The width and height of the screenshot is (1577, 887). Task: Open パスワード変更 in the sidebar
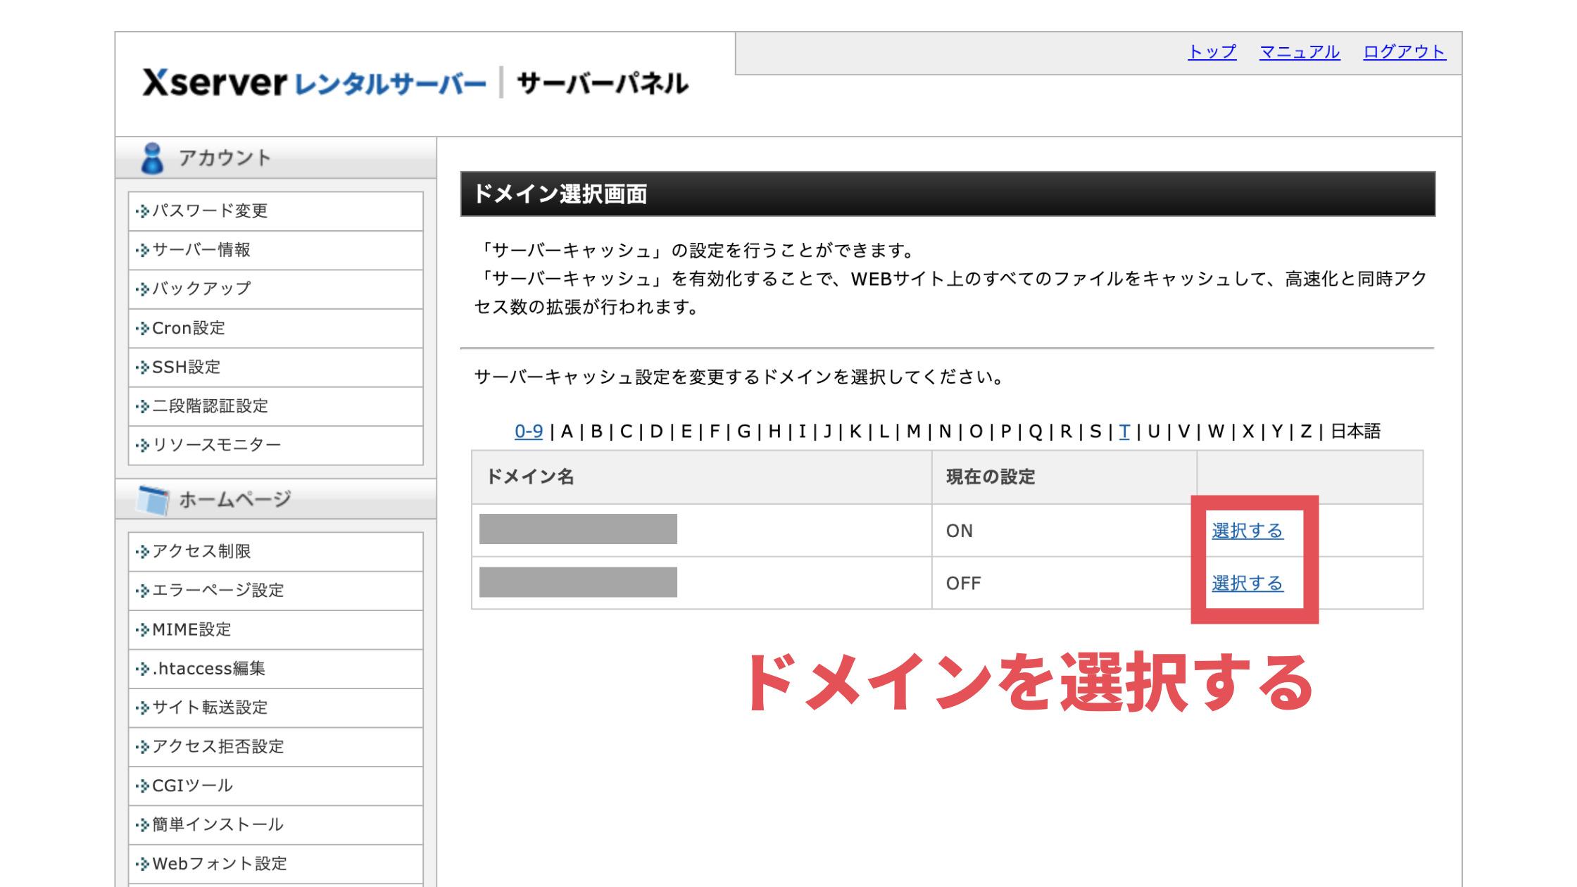pos(276,210)
